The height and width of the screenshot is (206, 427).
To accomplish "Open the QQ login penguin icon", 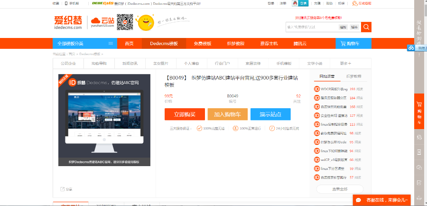I will 296,3.
